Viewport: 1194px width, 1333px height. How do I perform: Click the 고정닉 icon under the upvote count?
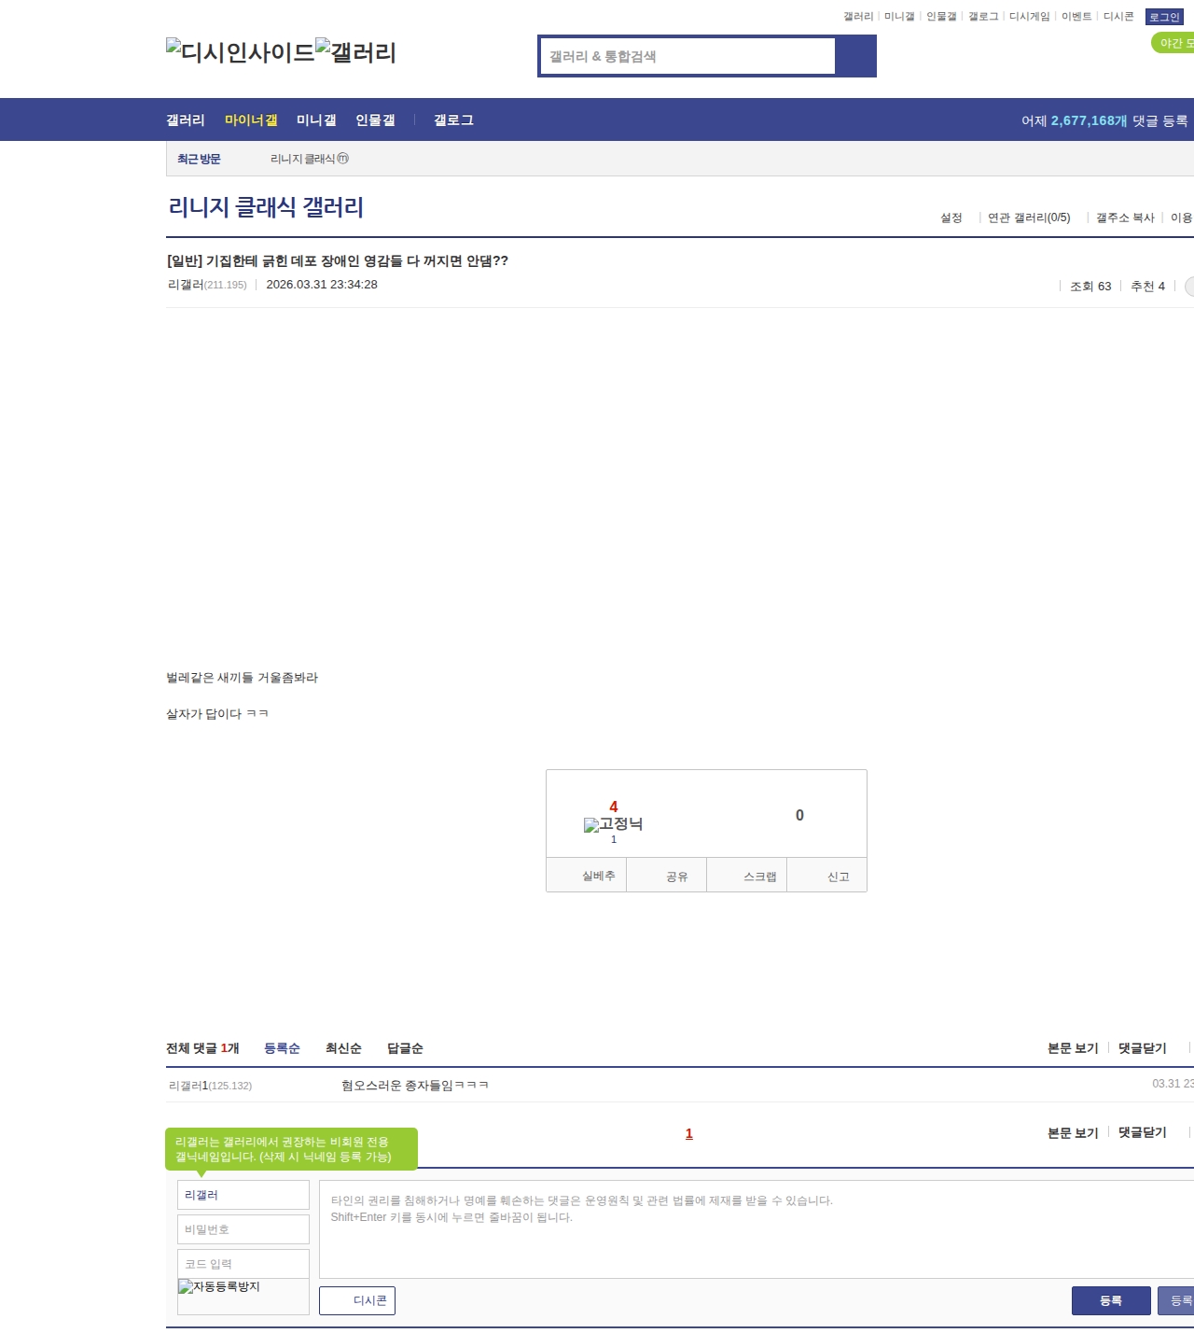point(613,824)
